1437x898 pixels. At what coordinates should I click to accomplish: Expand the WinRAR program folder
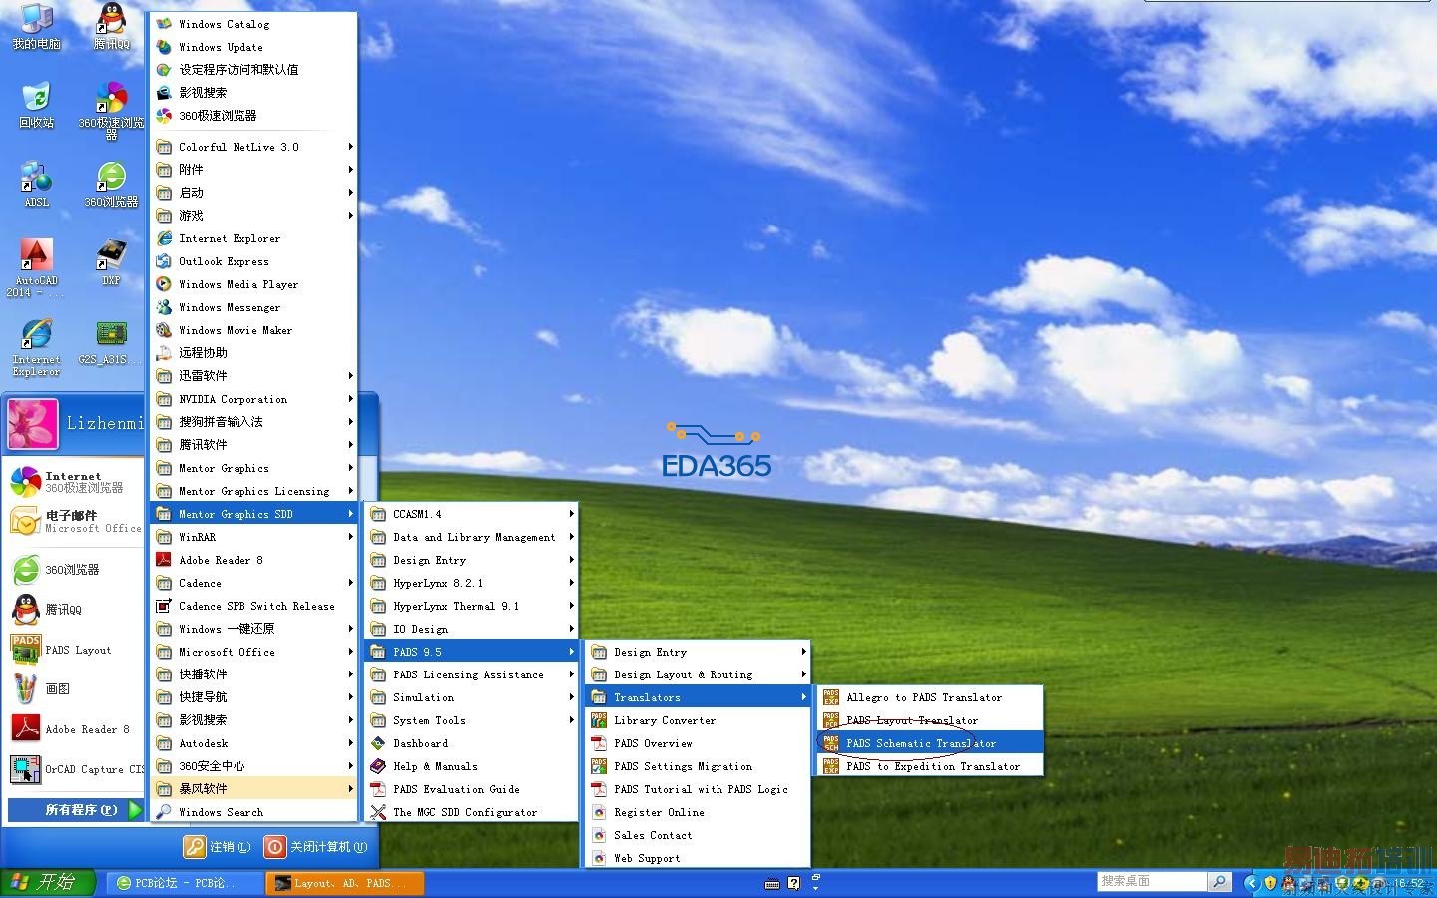click(x=253, y=537)
